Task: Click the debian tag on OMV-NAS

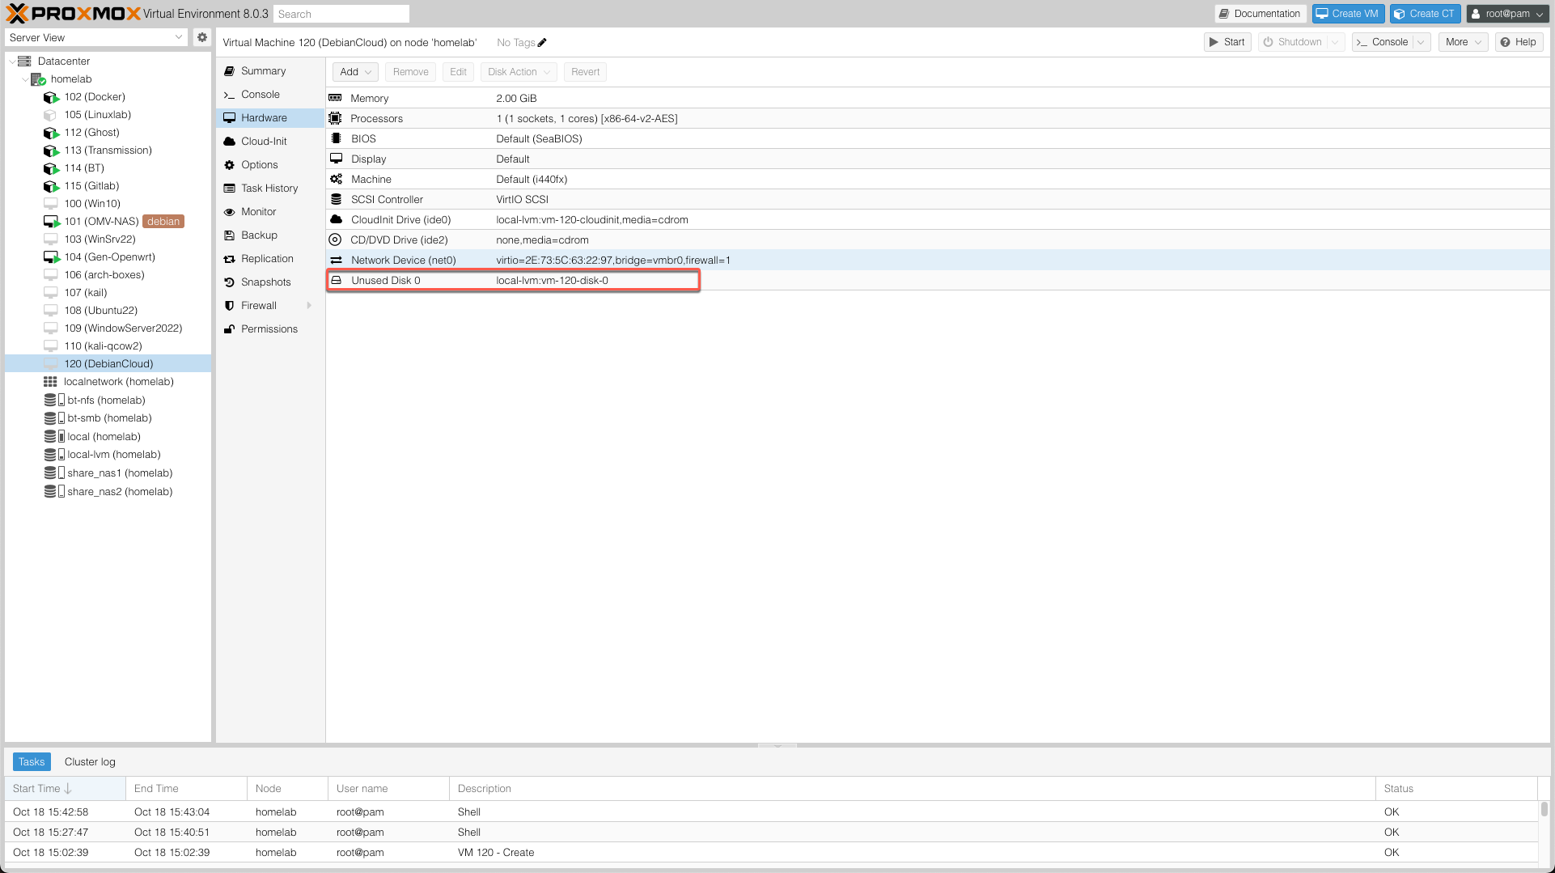Action: pos(163,222)
